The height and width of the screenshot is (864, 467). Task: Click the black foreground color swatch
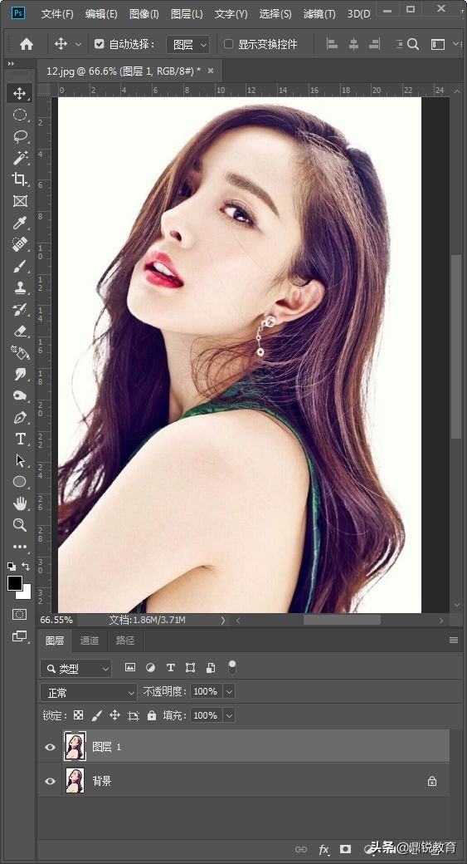click(x=15, y=583)
